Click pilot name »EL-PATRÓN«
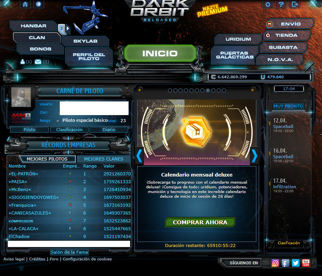This screenshot has width=322, height=276. [x=23, y=174]
